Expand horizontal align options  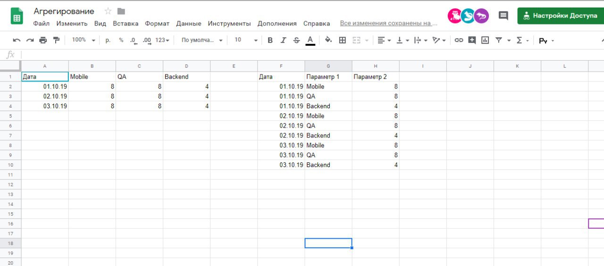click(x=385, y=40)
